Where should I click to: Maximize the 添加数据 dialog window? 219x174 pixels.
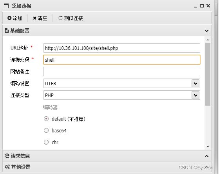point(202,6)
